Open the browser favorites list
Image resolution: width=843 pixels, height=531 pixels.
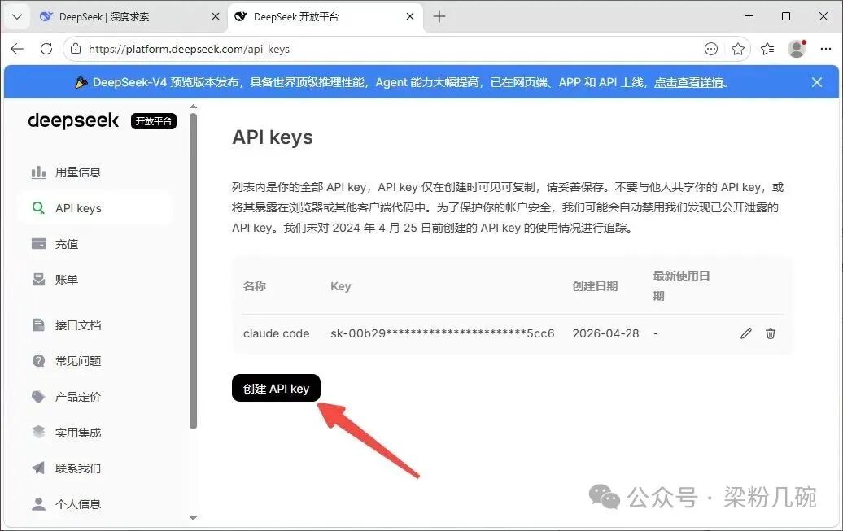(767, 49)
